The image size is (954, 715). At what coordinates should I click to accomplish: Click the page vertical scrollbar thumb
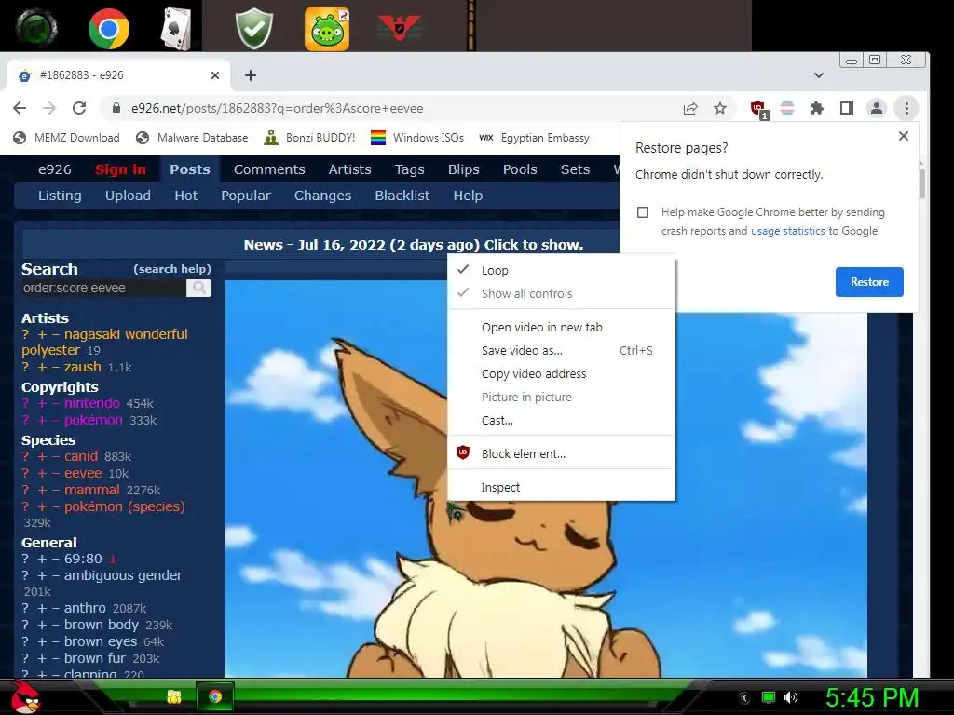pos(921,183)
